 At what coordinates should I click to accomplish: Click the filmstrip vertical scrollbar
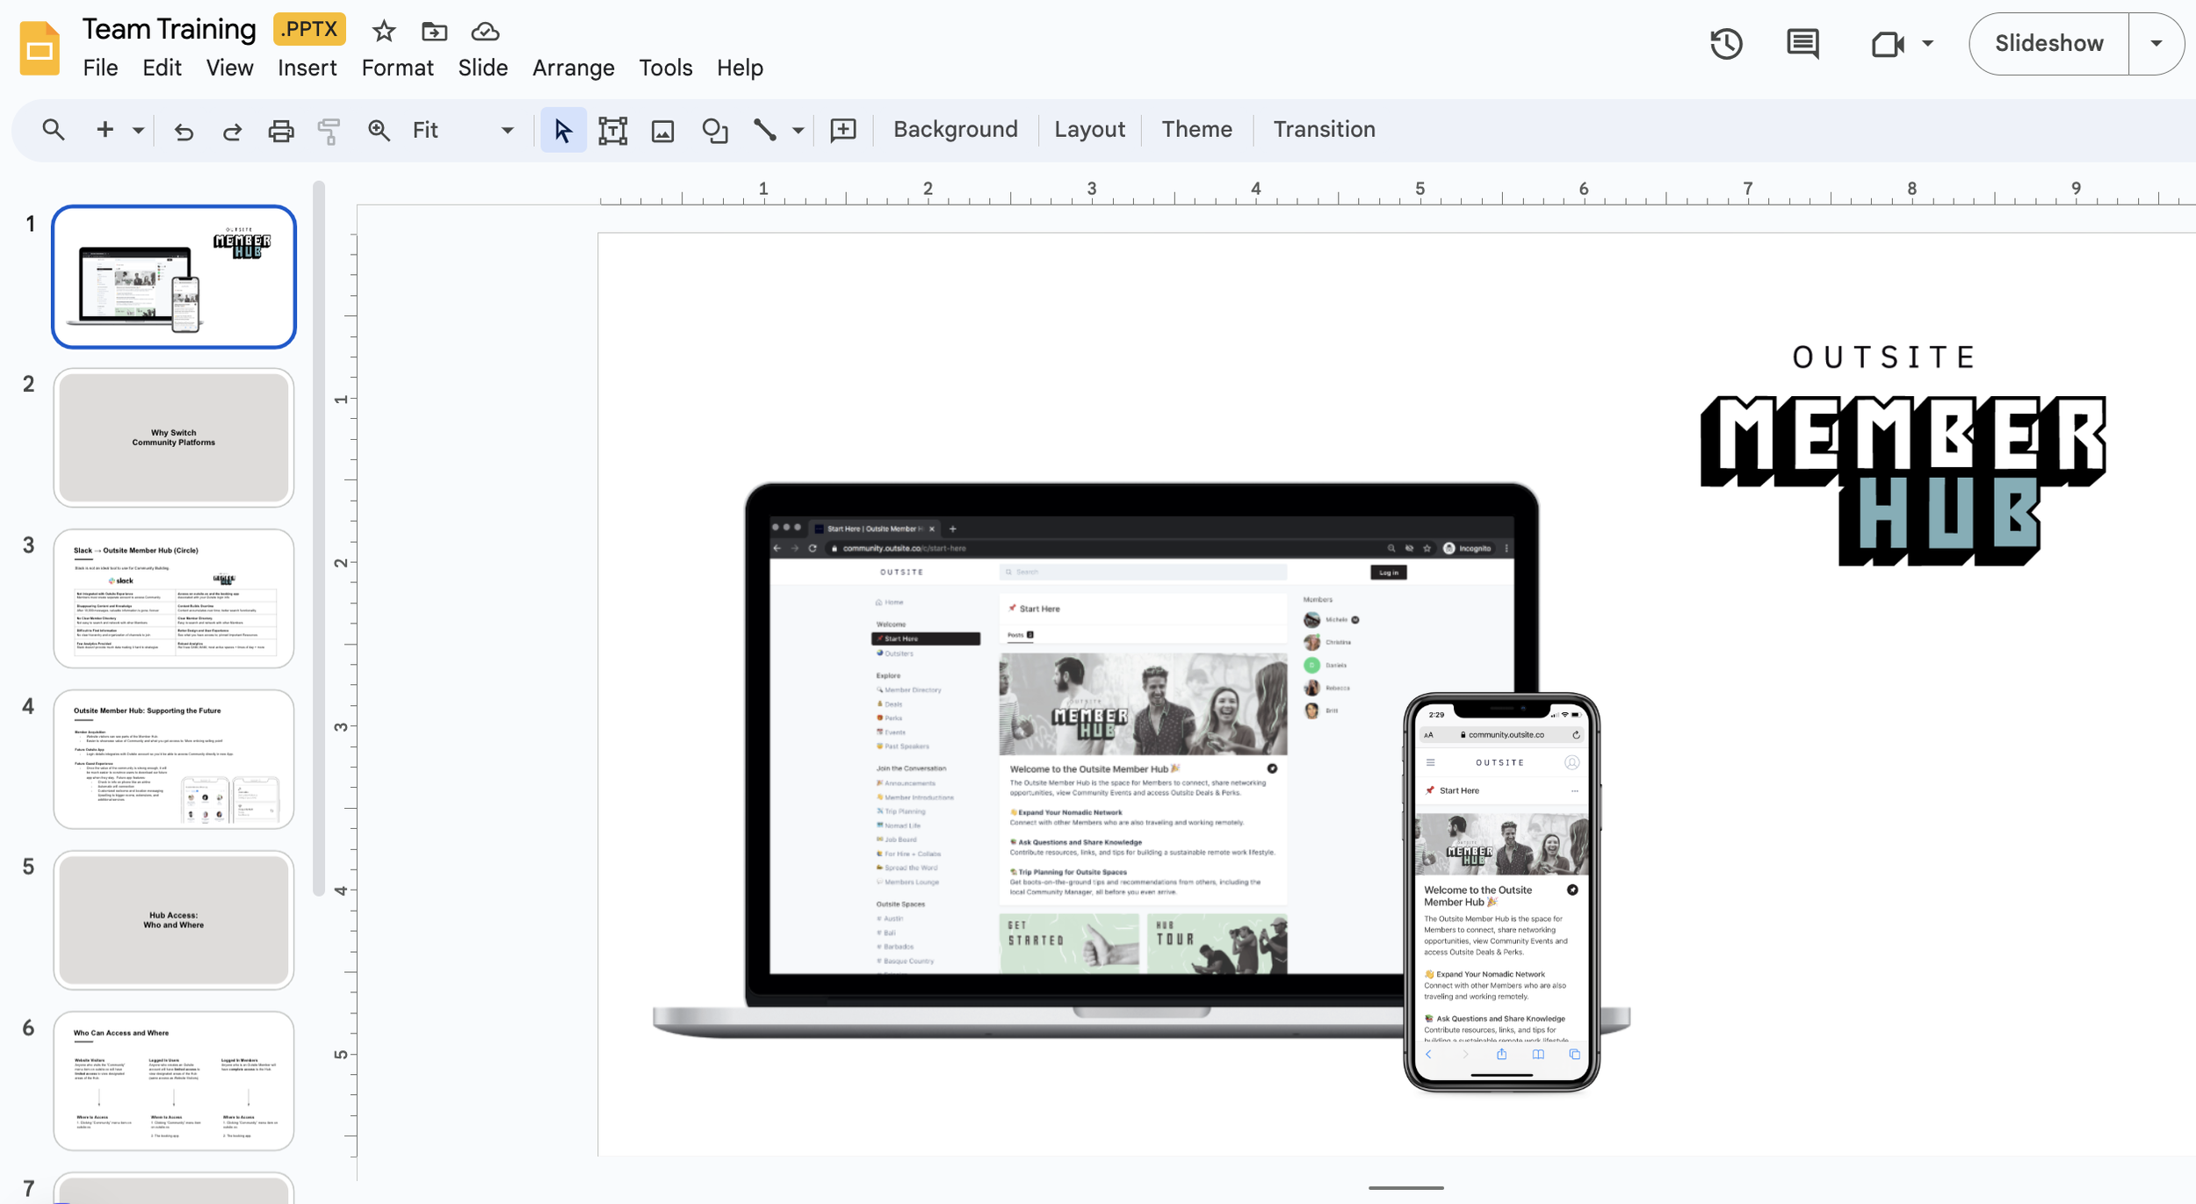click(319, 538)
